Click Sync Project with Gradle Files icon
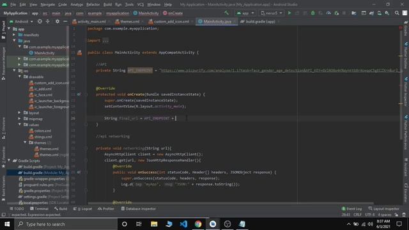This screenshot has height=230, width=409. (x=371, y=13)
